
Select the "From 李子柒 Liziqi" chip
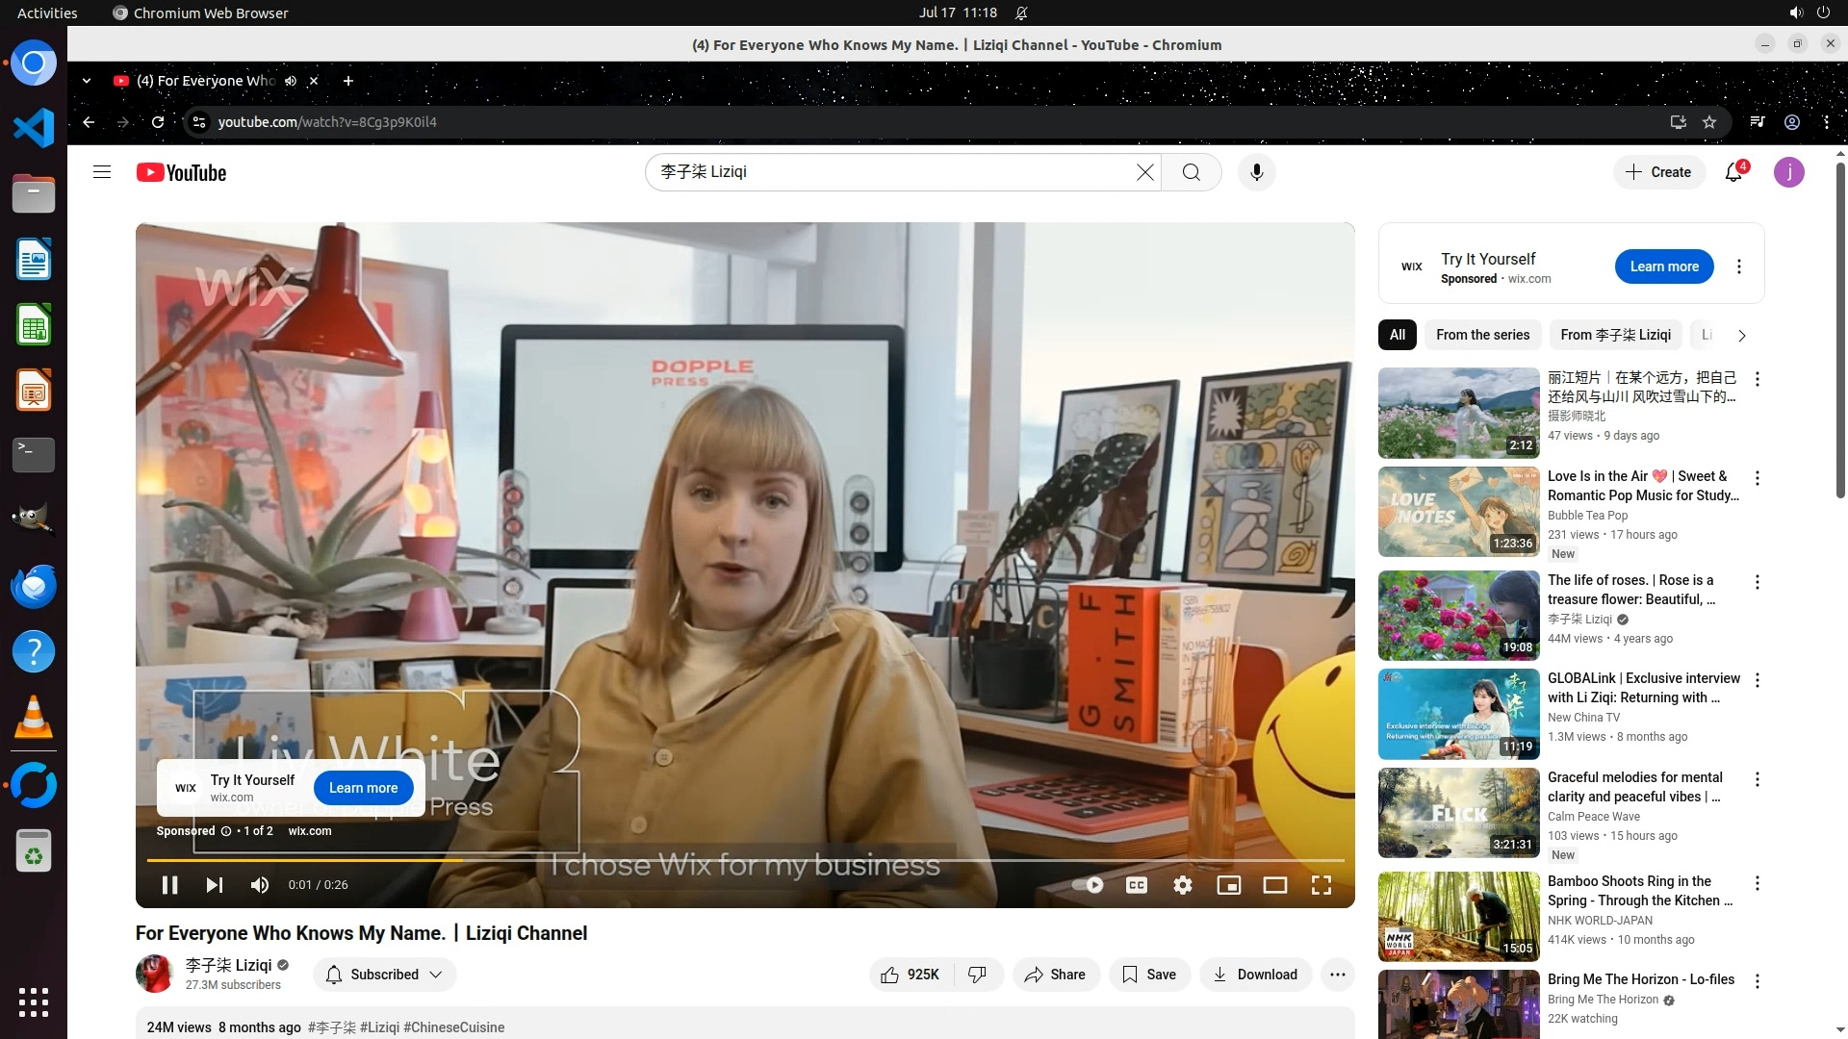(x=1615, y=335)
